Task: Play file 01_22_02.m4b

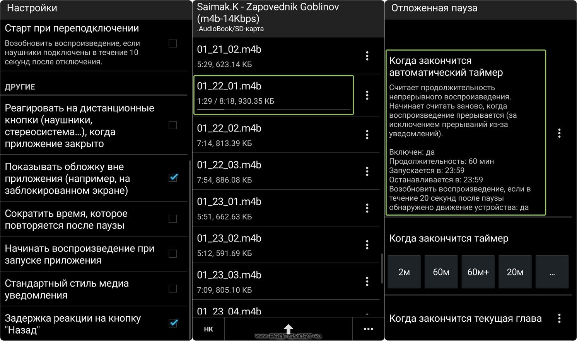Action: point(273,135)
